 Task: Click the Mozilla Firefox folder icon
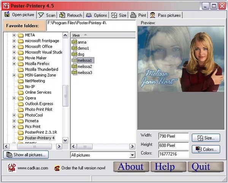click(21, 64)
